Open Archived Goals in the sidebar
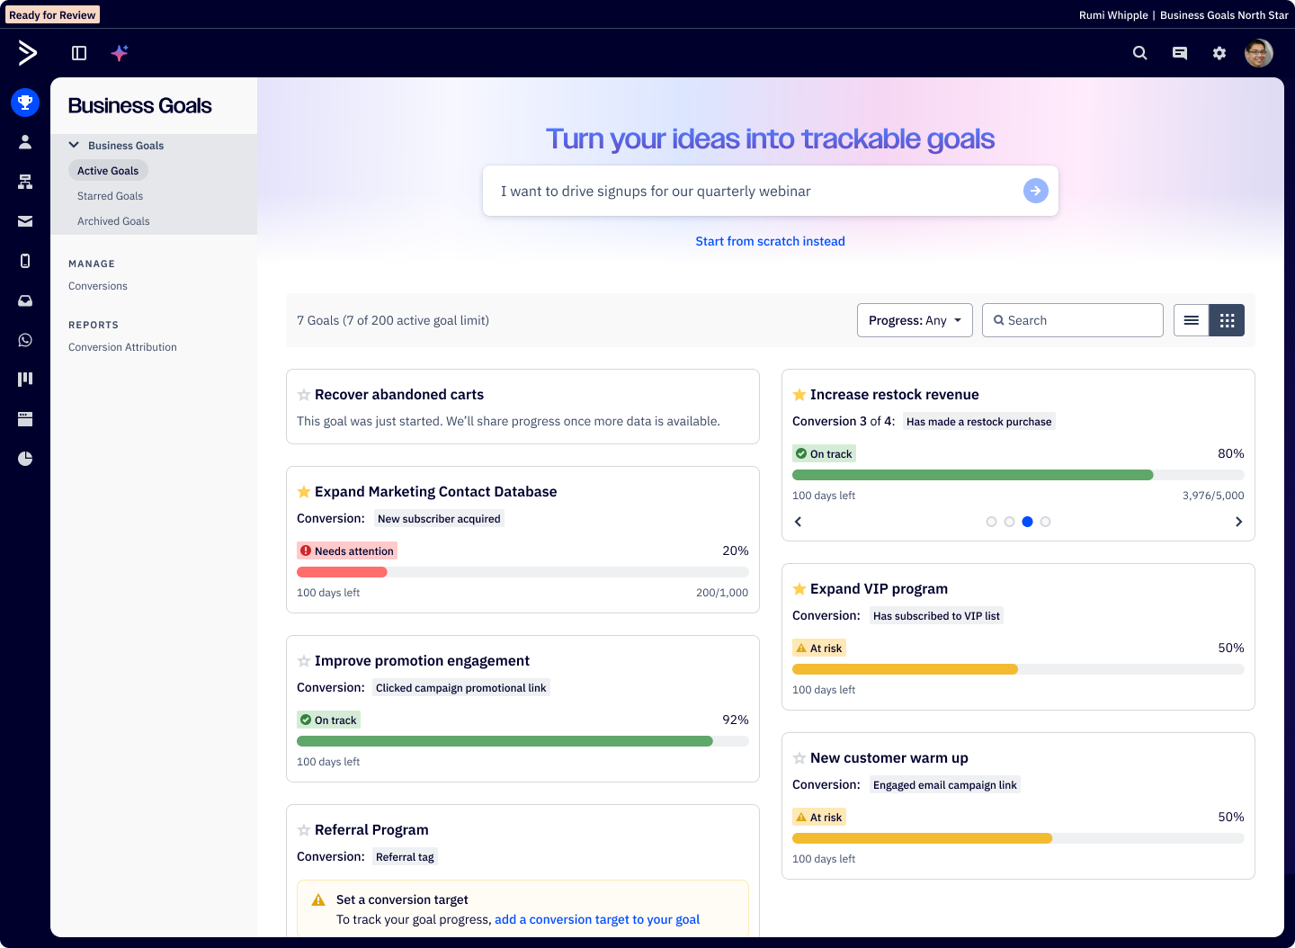1295x948 pixels. coord(113,221)
